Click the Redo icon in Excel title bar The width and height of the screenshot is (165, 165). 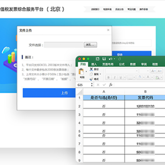point(120,59)
